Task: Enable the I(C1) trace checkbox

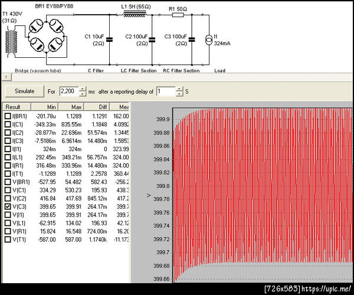Action: [8, 124]
